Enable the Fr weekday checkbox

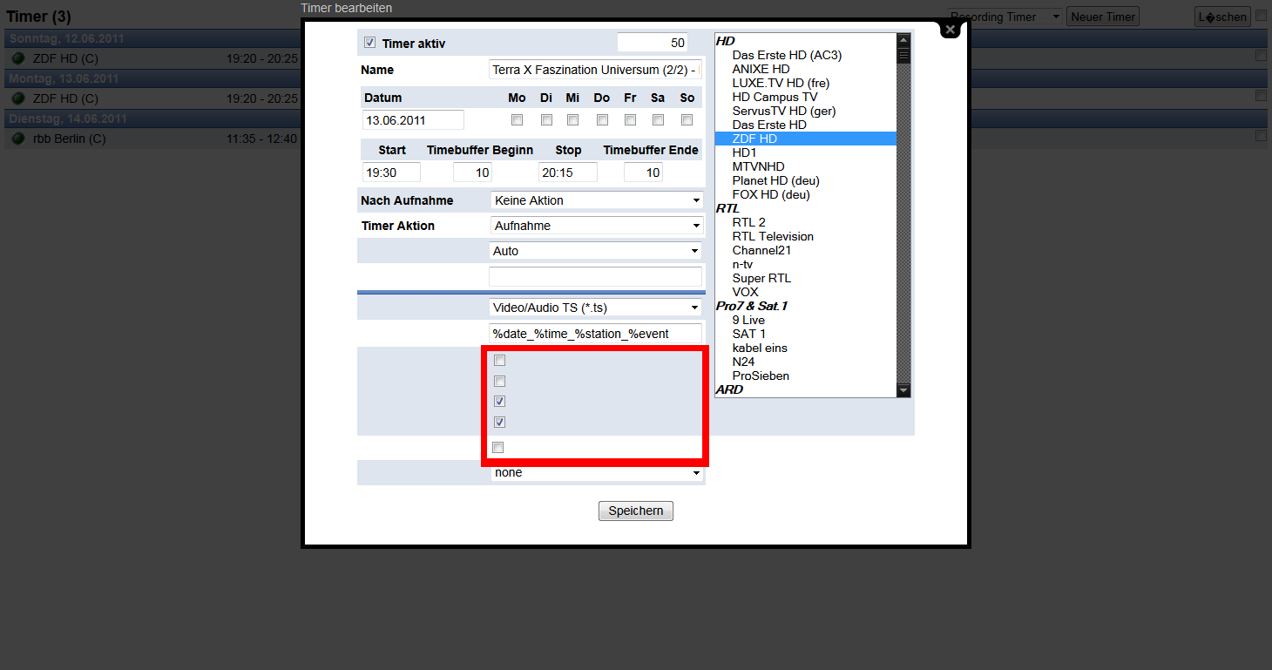pos(630,119)
